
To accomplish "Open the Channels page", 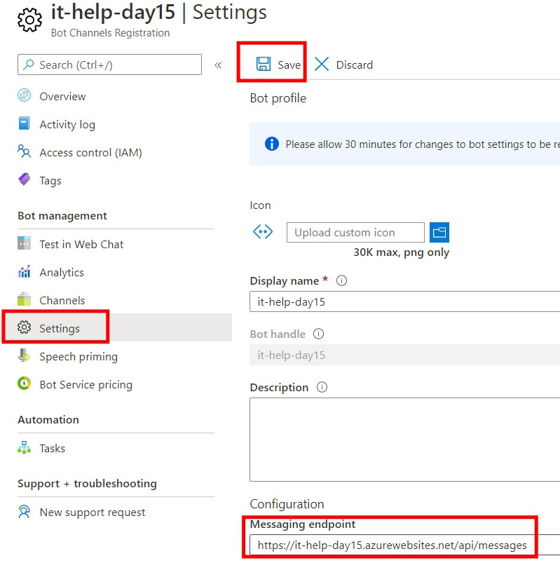I will coord(62,300).
